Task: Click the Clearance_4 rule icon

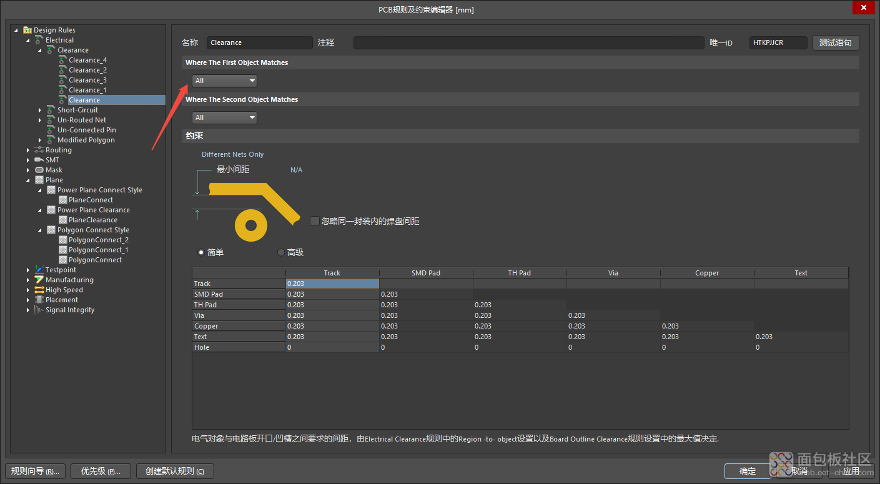Action: [x=63, y=60]
